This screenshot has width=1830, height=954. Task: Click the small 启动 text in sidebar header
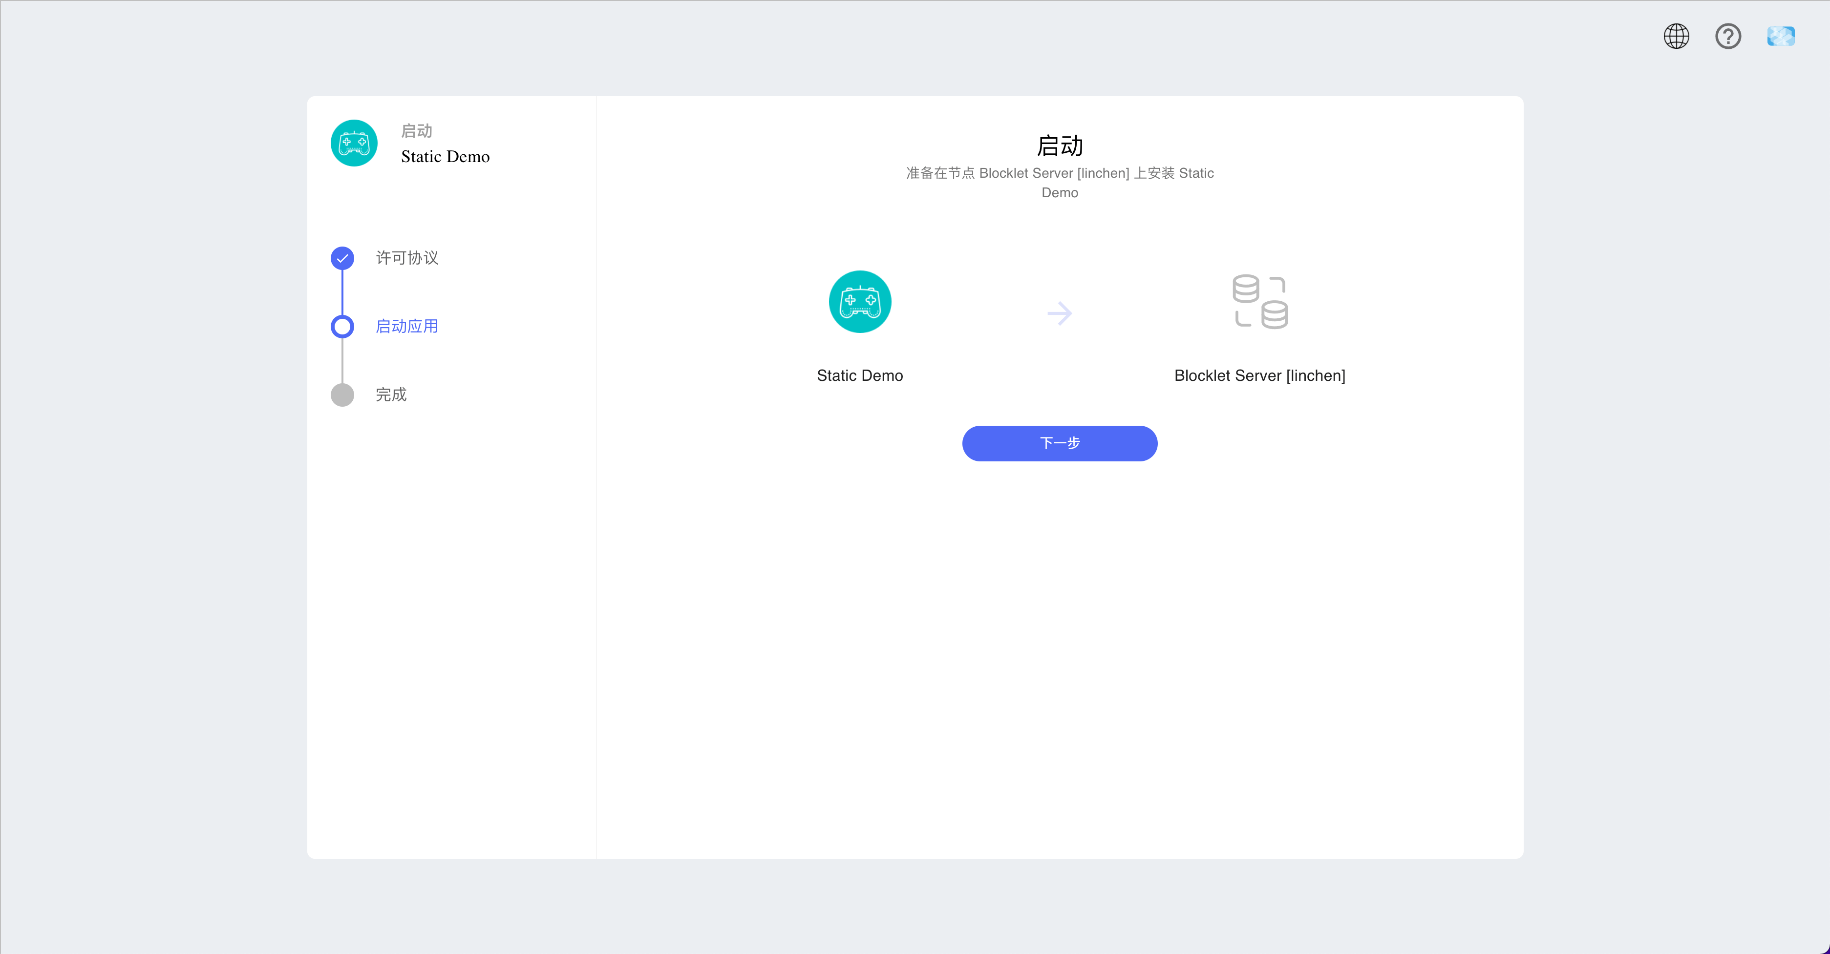pos(416,131)
